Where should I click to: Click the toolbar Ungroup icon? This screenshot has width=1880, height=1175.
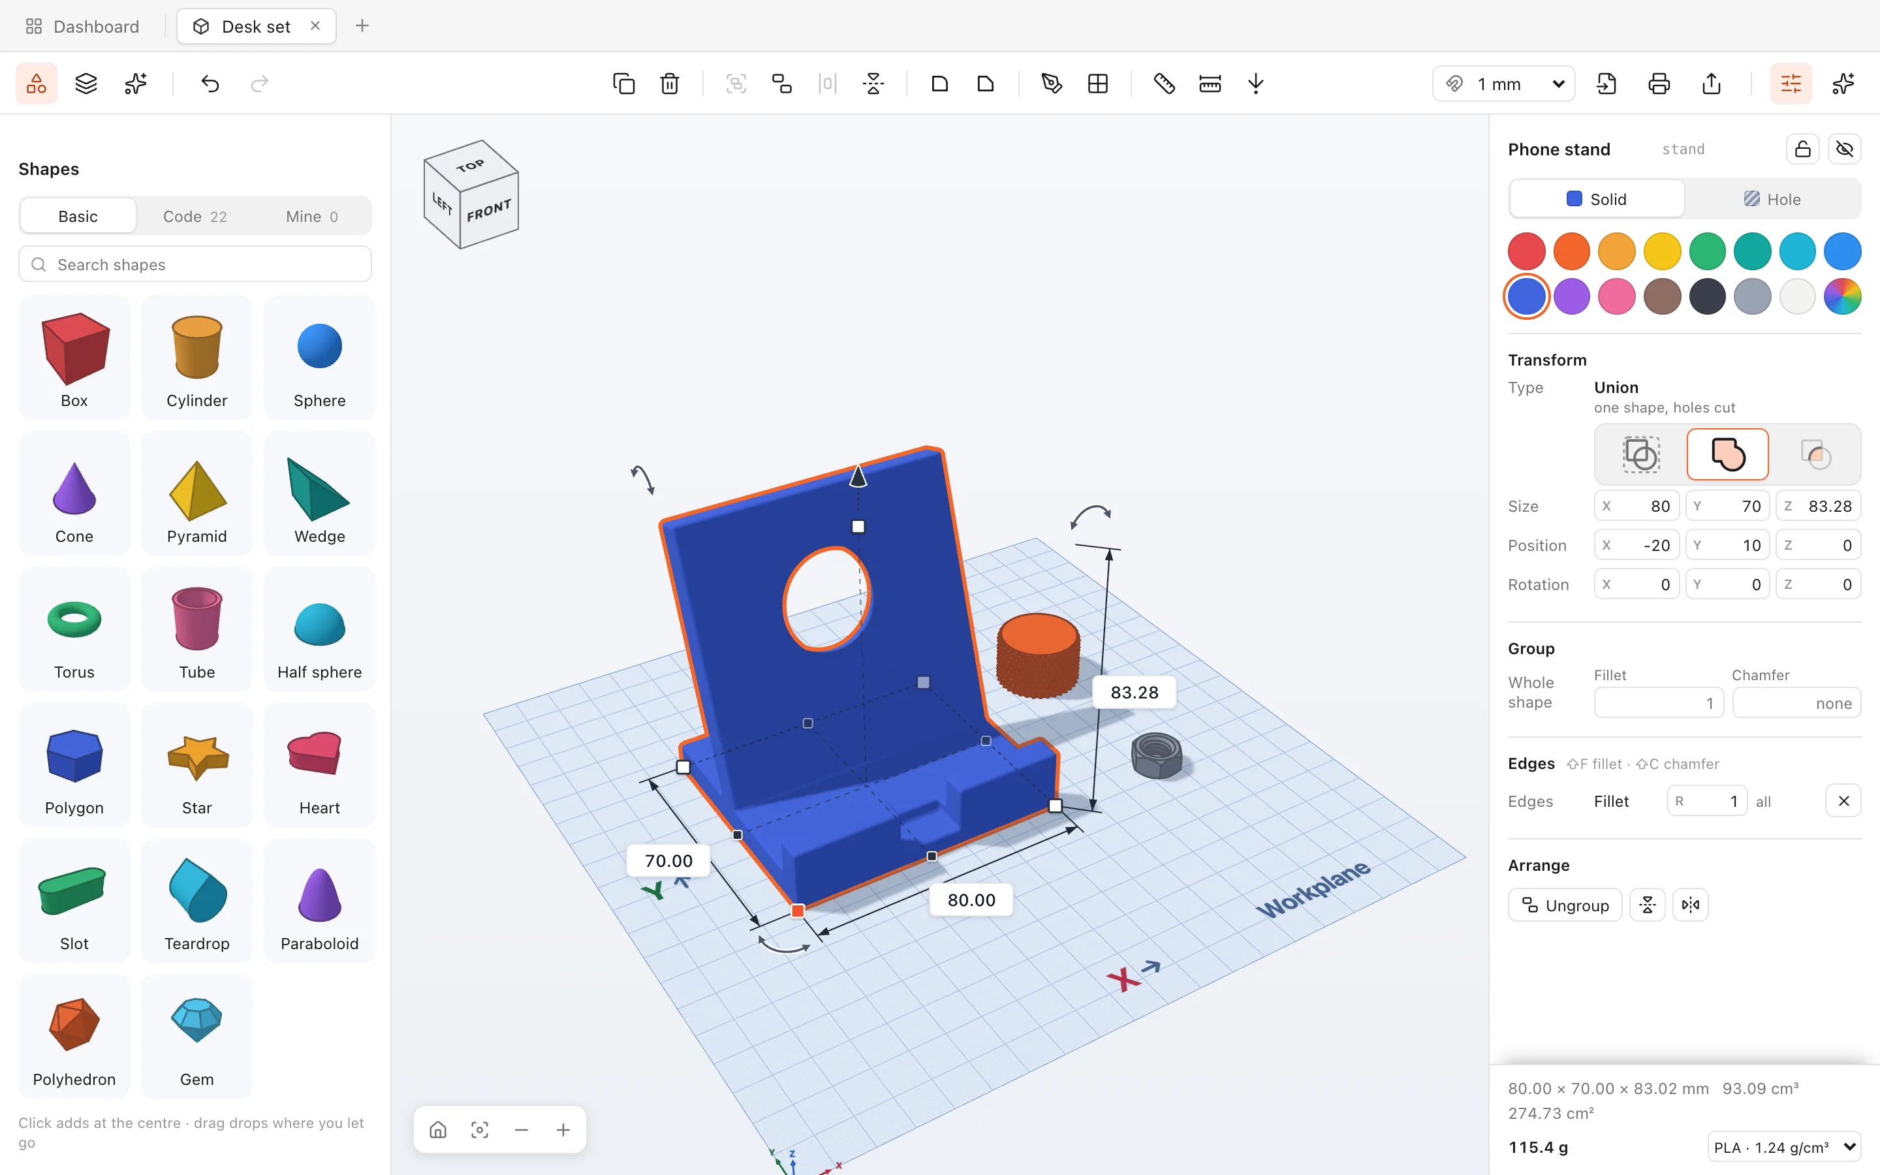(x=781, y=83)
